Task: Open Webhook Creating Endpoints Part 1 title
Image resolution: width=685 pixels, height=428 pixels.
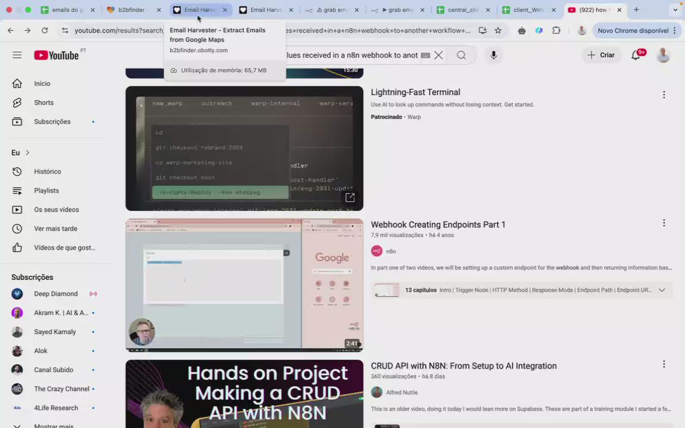Action: pos(438,225)
